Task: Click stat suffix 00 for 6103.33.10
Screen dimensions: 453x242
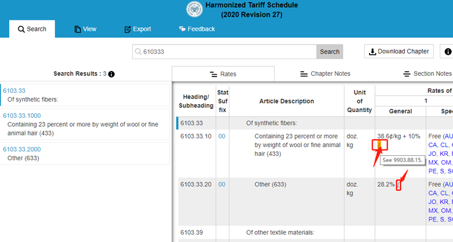Action: pos(222,137)
